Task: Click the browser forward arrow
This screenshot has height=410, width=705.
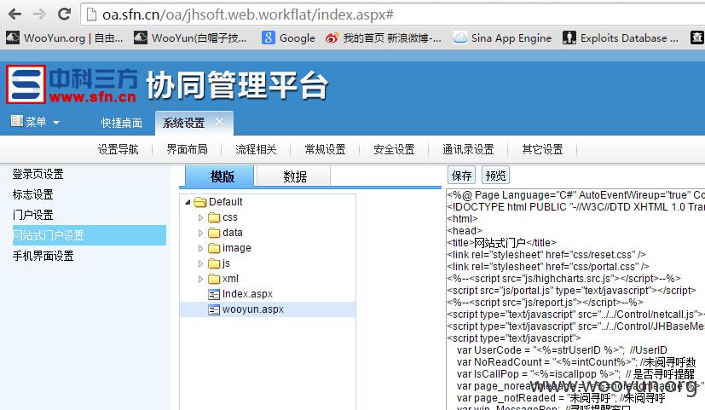Action: tap(39, 14)
